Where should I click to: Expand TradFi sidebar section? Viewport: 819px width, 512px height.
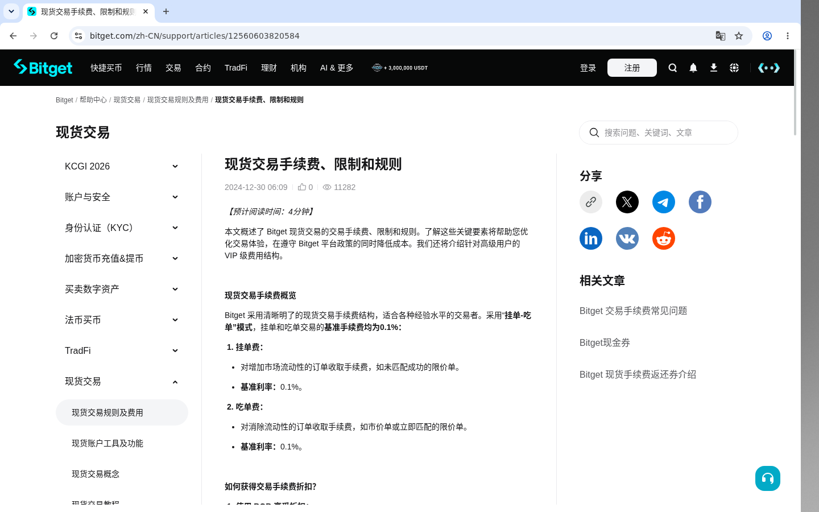[x=122, y=350]
